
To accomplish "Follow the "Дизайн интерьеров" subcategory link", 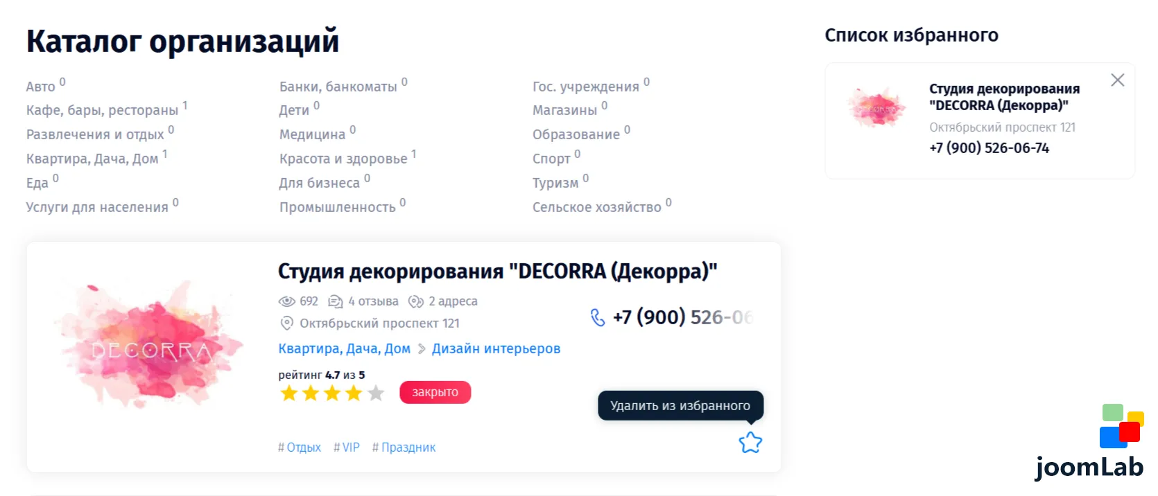I will point(496,348).
